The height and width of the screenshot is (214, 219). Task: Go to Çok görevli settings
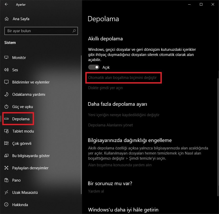point(22,144)
